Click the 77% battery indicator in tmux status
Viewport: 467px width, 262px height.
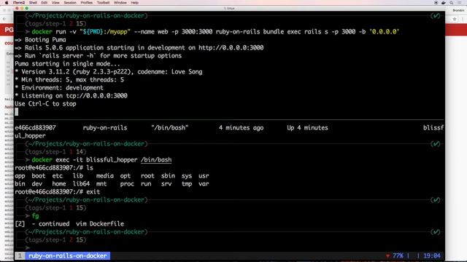[x=398, y=255]
